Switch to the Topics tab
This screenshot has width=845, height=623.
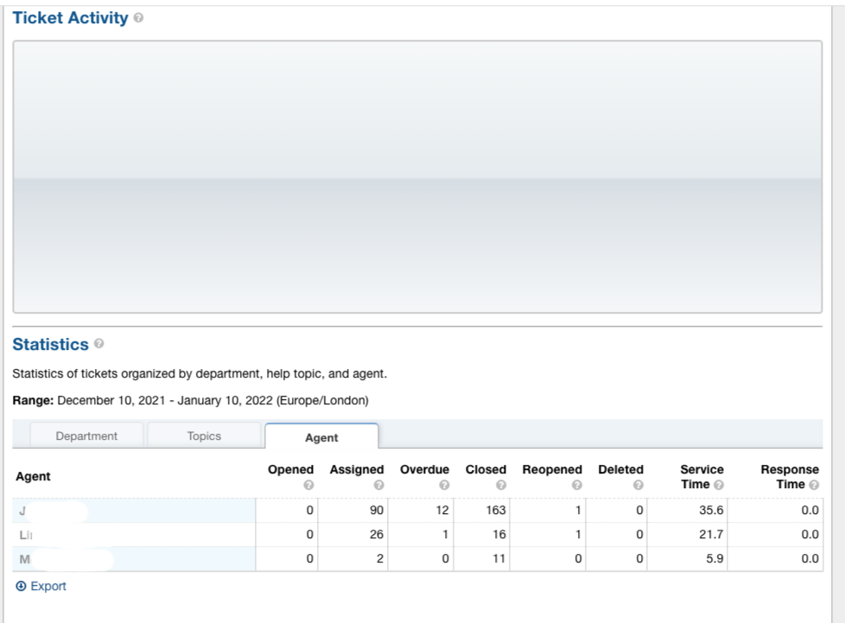click(204, 435)
